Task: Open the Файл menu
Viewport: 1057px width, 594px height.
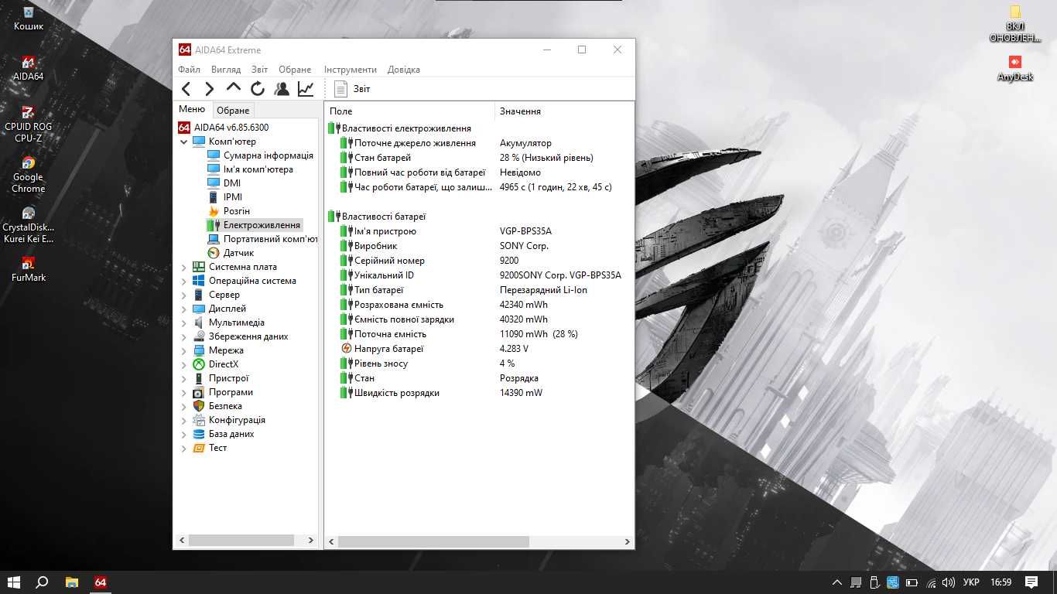Action: coord(189,70)
